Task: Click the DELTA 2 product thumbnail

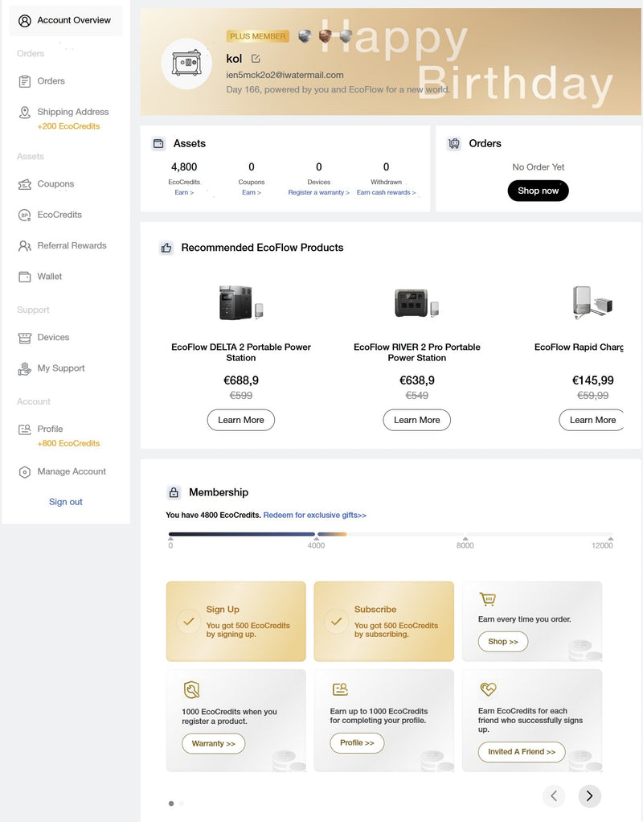Action: [241, 302]
